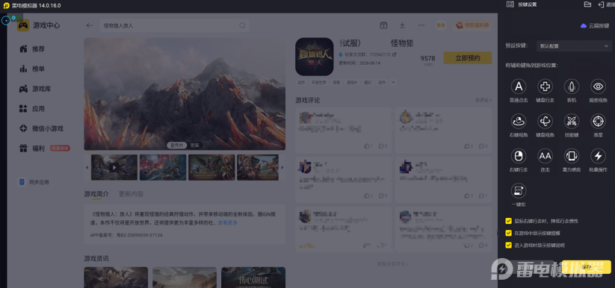Click the keyboard icon beside 按键设置

[510, 4]
